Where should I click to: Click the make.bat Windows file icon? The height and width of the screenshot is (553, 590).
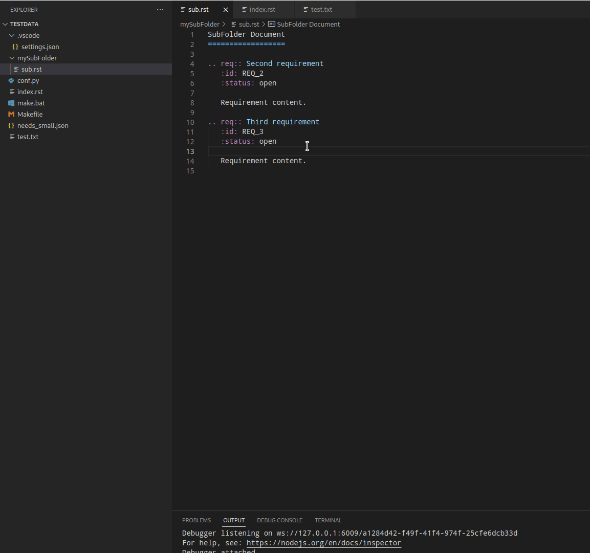11,103
